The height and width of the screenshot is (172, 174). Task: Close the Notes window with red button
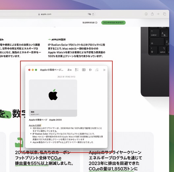point(29,70)
